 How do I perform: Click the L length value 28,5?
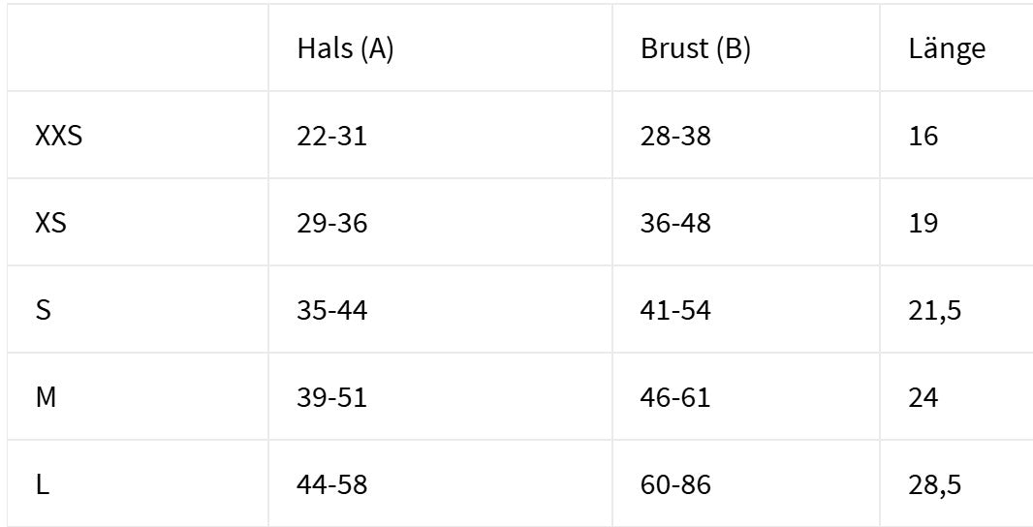click(x=934, y=485)
